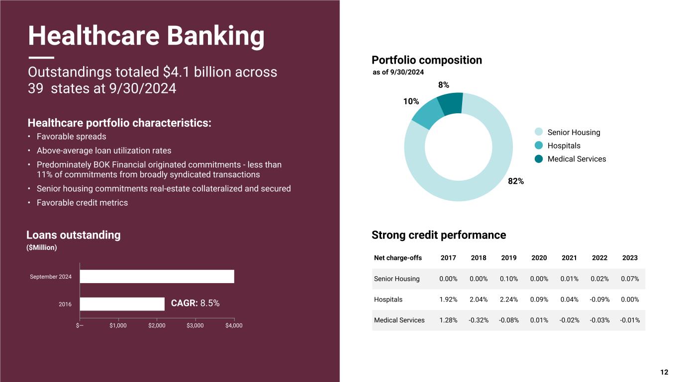This screenshot has height=382, width=679.
Task: Click the 2.24% Hospitals 2019 cell
Action: coord(509,300)
